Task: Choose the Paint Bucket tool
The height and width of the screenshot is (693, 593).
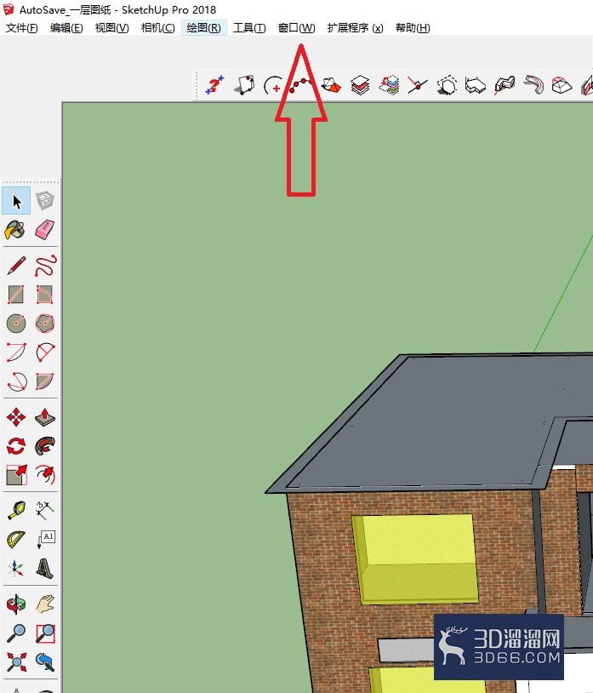Action: 15,230
